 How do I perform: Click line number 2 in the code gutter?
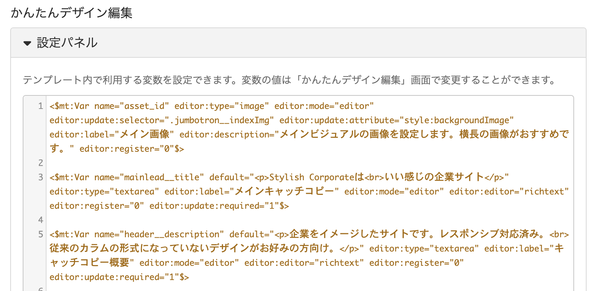41,163
